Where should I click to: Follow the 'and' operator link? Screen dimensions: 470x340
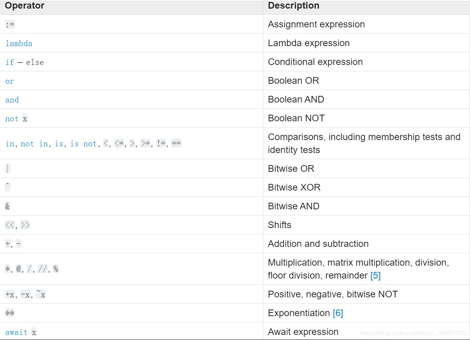(x=12, y=100)
